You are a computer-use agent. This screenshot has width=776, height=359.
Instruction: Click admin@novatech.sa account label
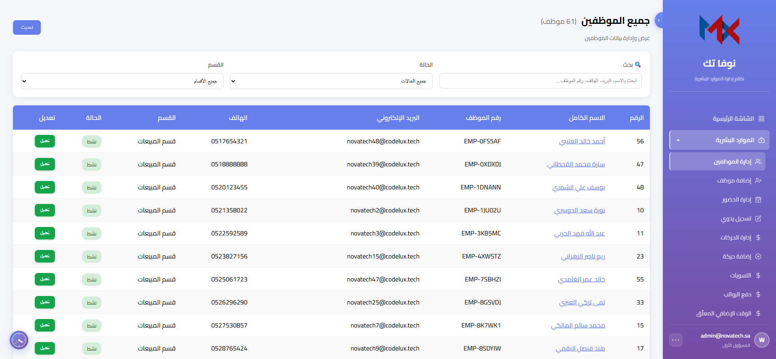(x=725, y=336)
